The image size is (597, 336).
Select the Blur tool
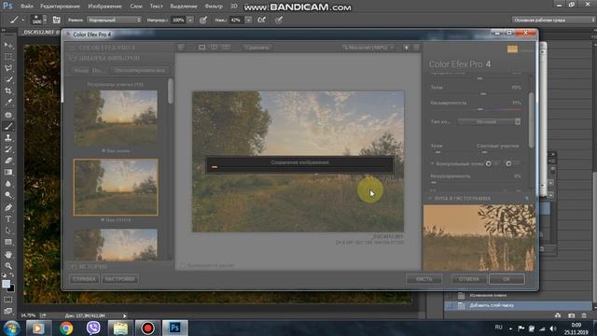[8, 184]
